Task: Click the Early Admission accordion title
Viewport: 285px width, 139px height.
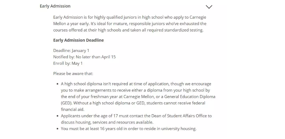Action: coord(55,6)
